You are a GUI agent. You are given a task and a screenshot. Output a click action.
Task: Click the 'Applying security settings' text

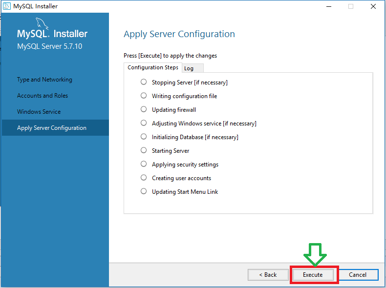[185, 165]
